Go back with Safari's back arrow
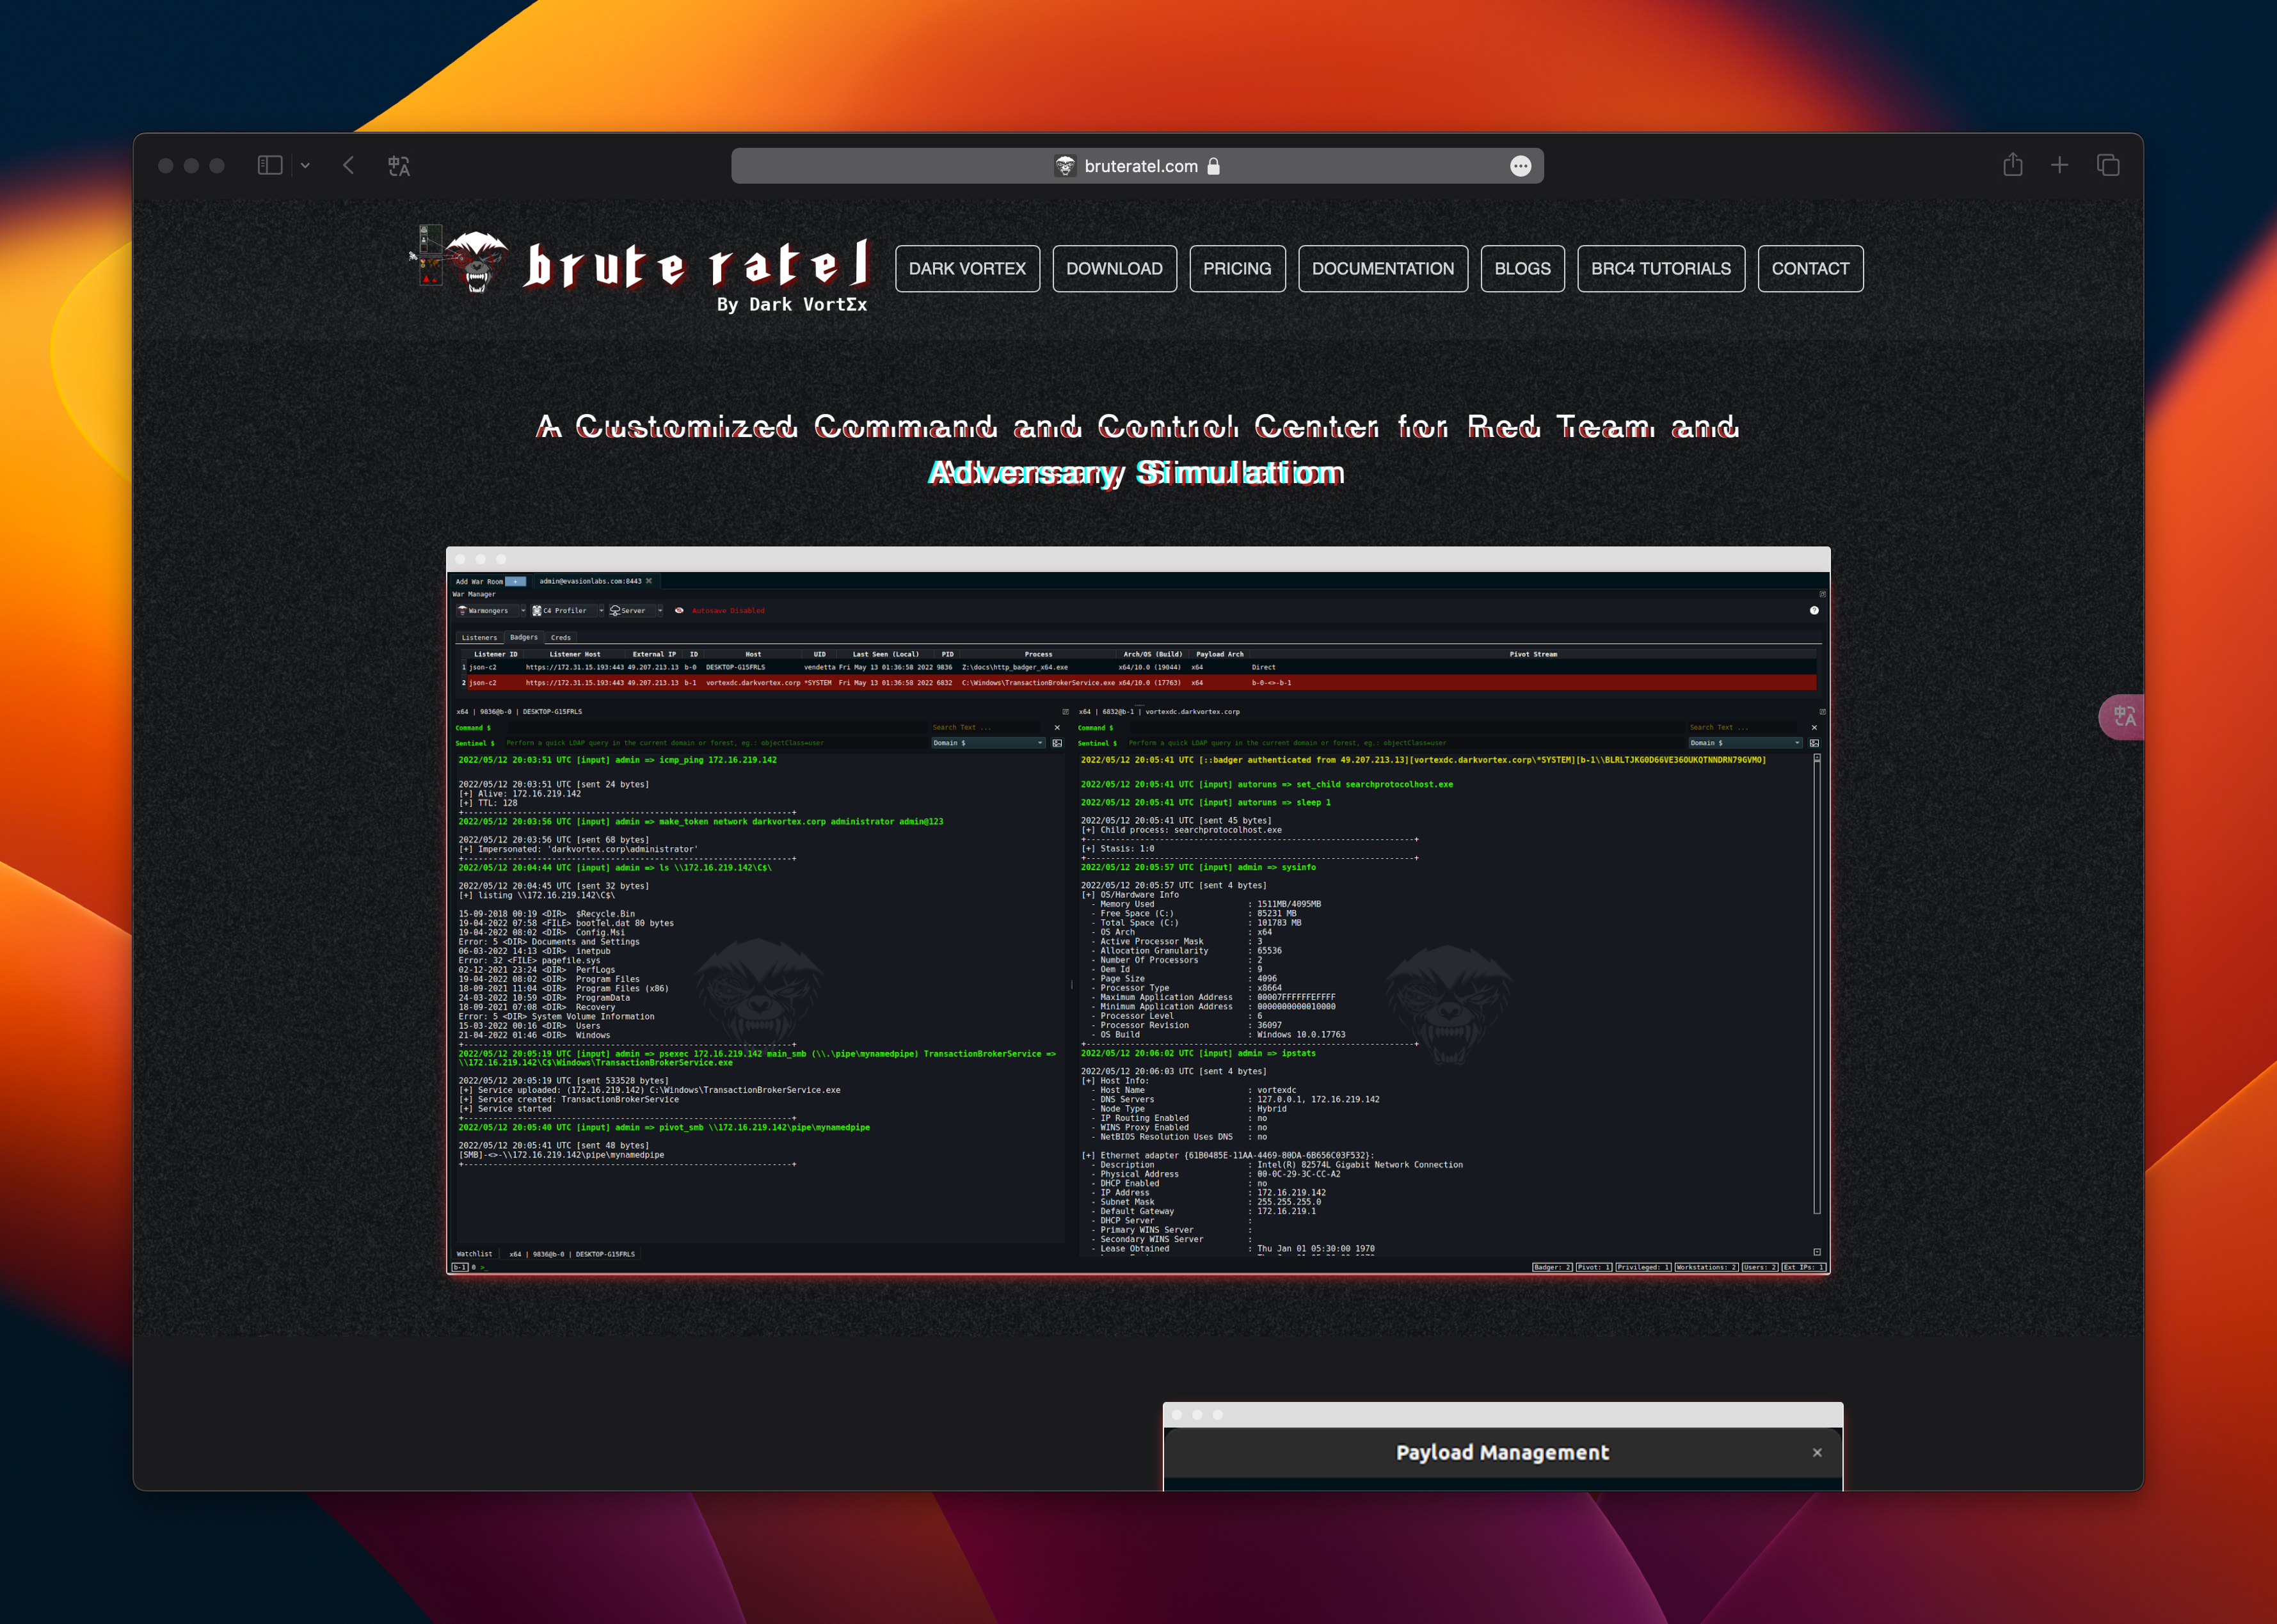This screenshot has width=2277, height=1624. pos(348,165)
